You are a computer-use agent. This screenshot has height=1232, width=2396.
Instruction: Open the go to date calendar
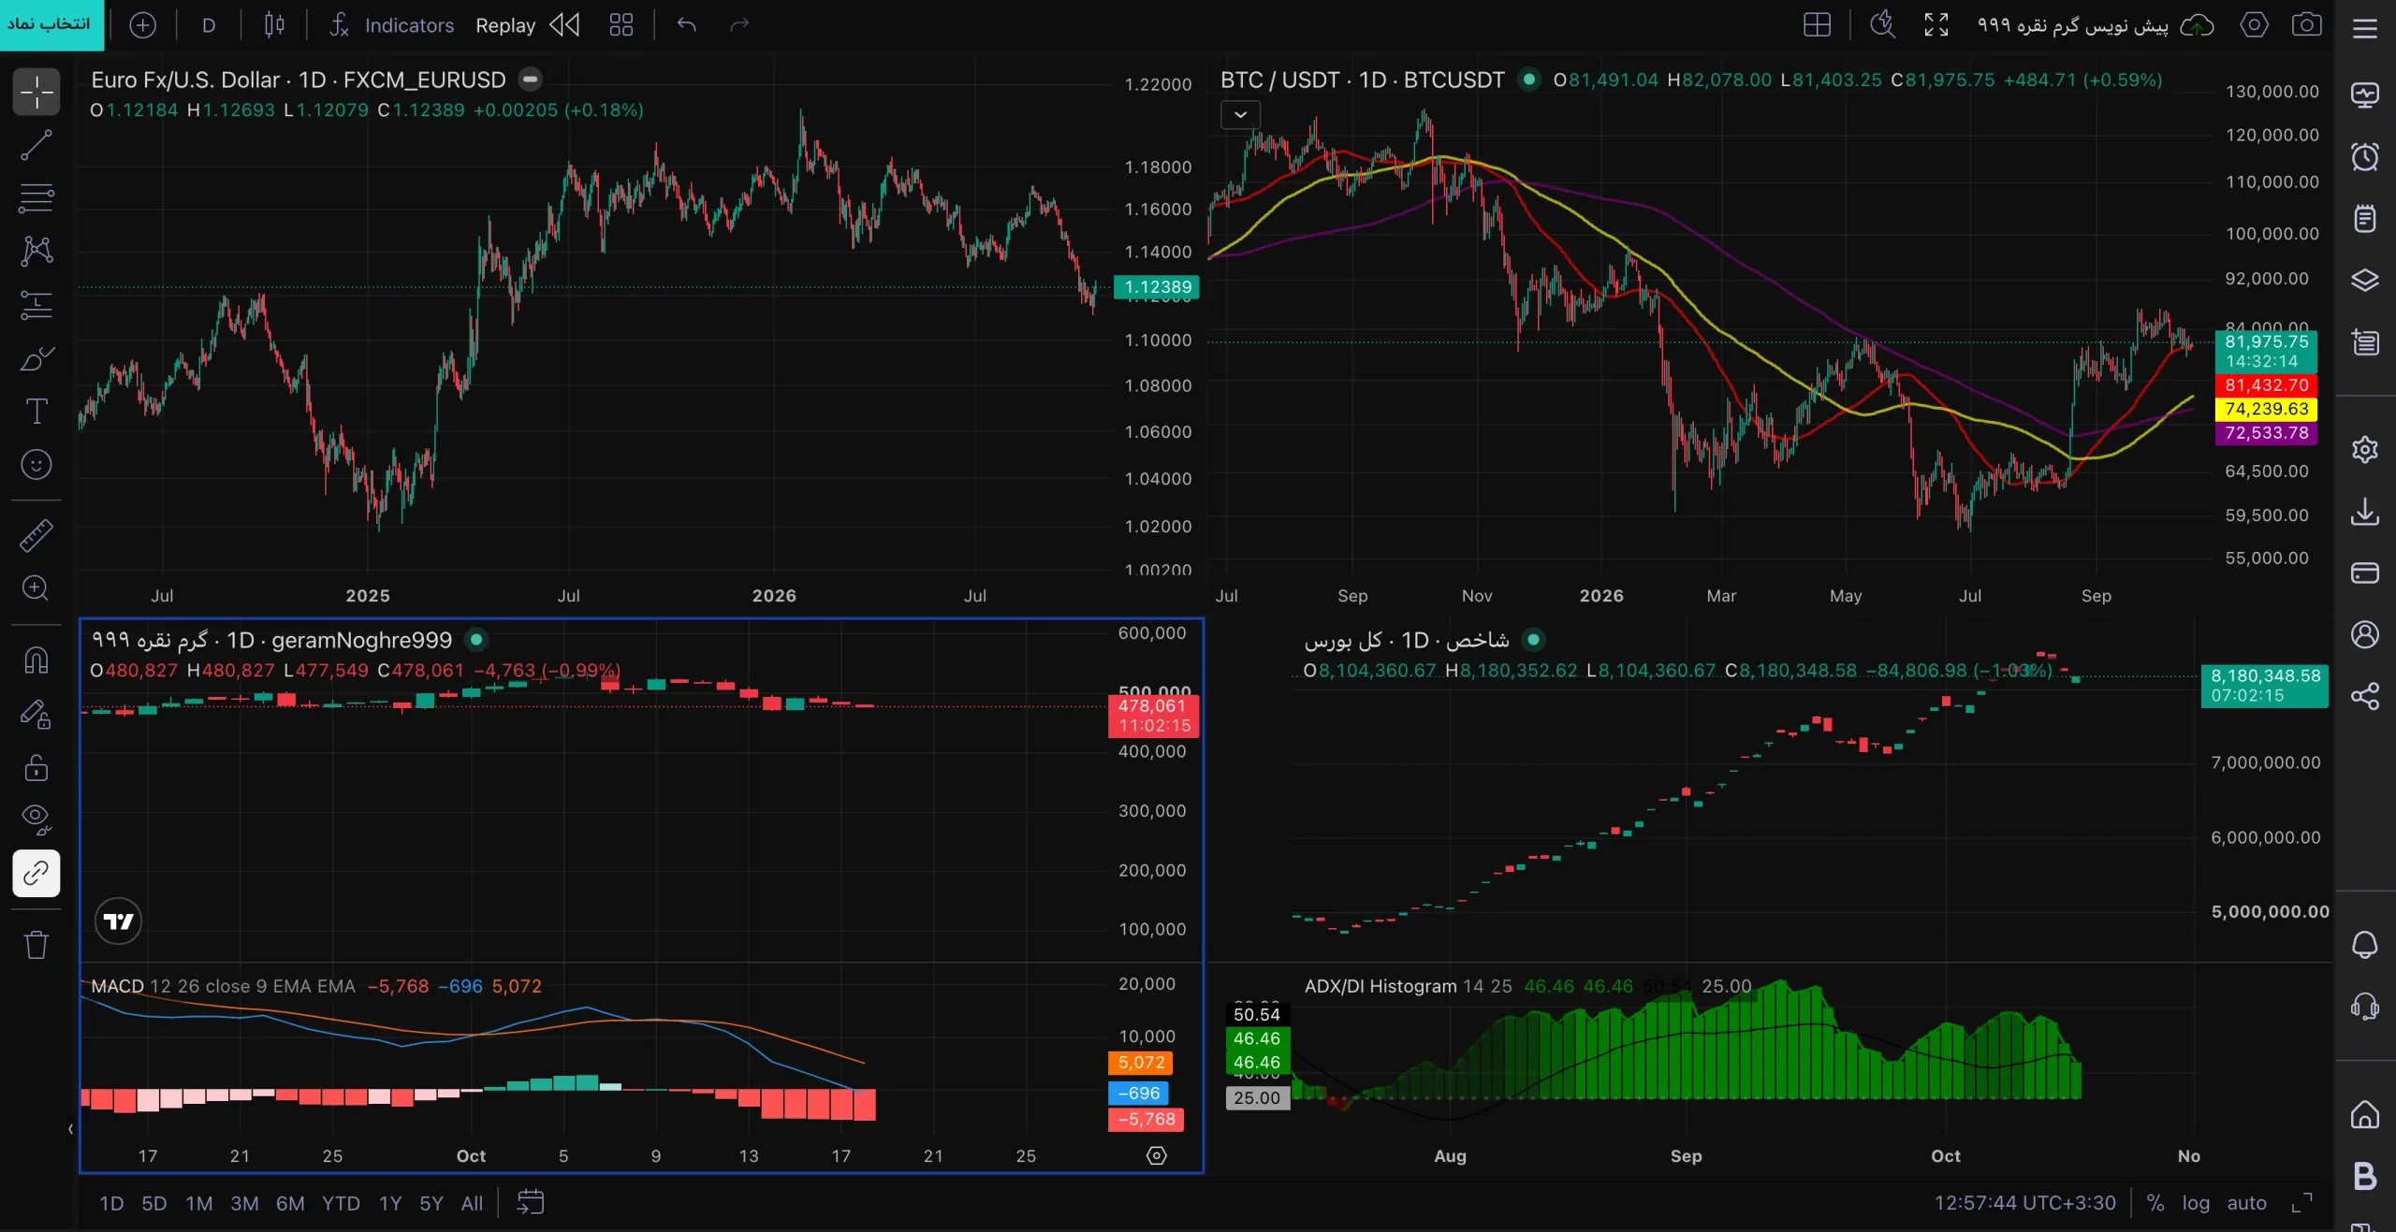pyautogui.click(x=531, y=1203)
